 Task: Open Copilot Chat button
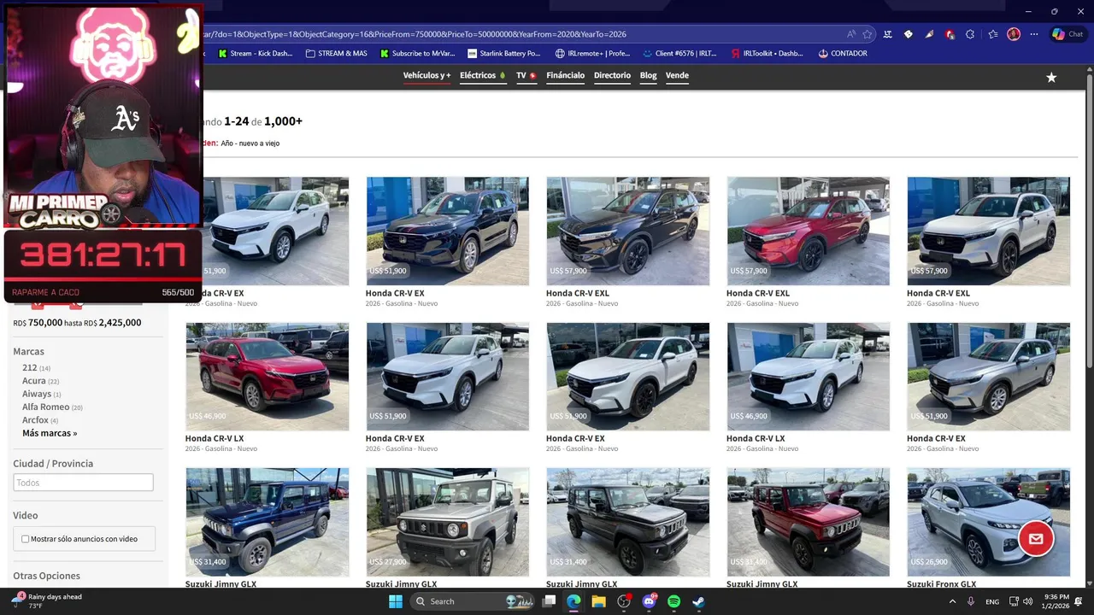coord(1068,34)
